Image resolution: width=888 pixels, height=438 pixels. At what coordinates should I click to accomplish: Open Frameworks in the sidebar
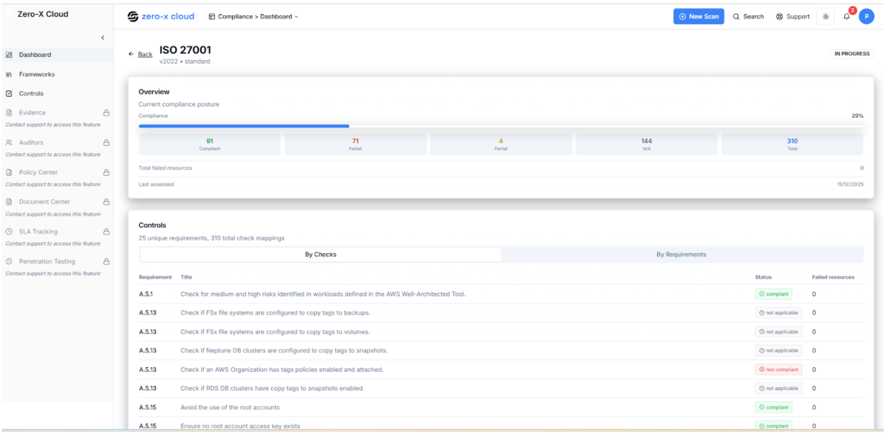pyautogui.click(x=57, y=74)
